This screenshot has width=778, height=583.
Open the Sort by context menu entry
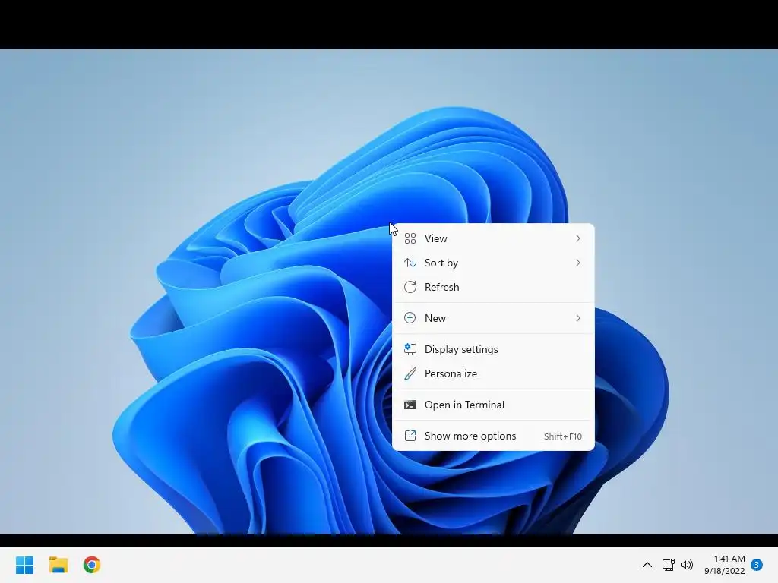click(x=493, y=263)
